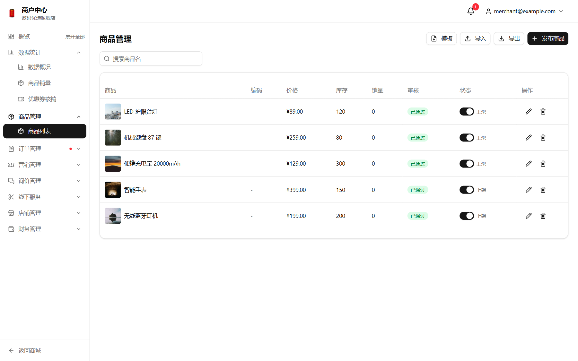The height and width of the screenshot is (361, 578).
Task: Click the 发布商品 button
Action: [548, 39]
